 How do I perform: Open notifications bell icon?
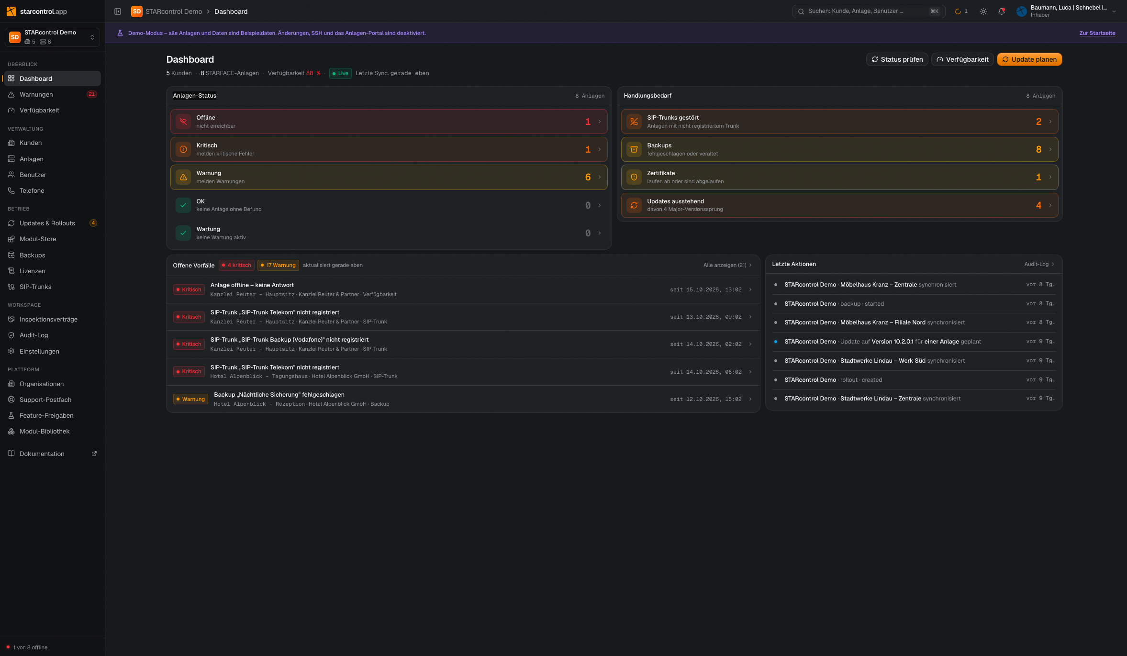click(x=1002, y=11)
